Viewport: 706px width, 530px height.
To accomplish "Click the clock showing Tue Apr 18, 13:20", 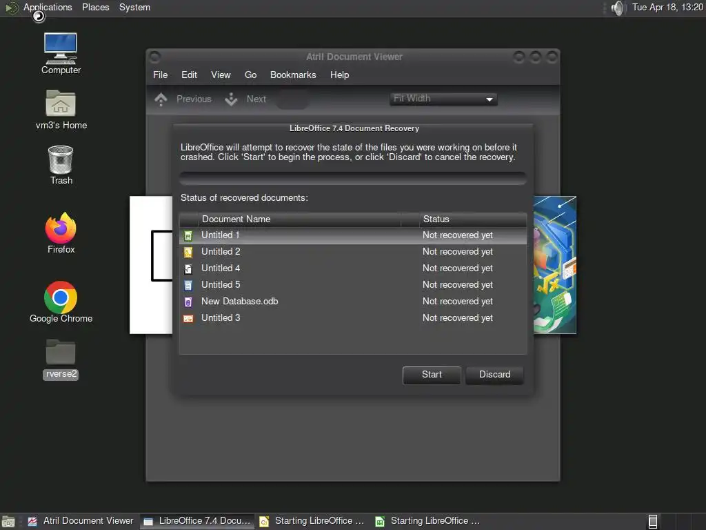I will [667, 7].
